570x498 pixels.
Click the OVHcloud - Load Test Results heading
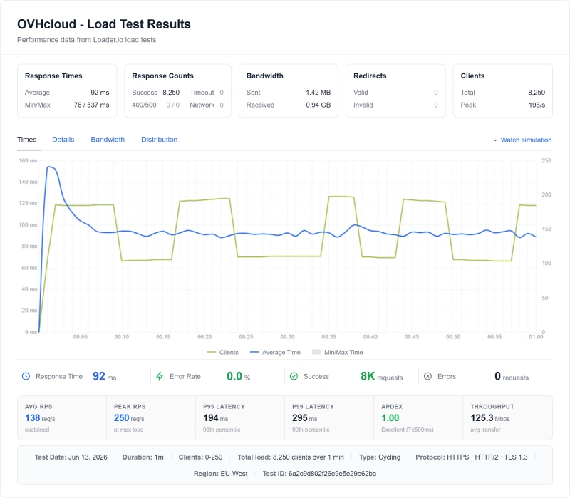(104, 24)
